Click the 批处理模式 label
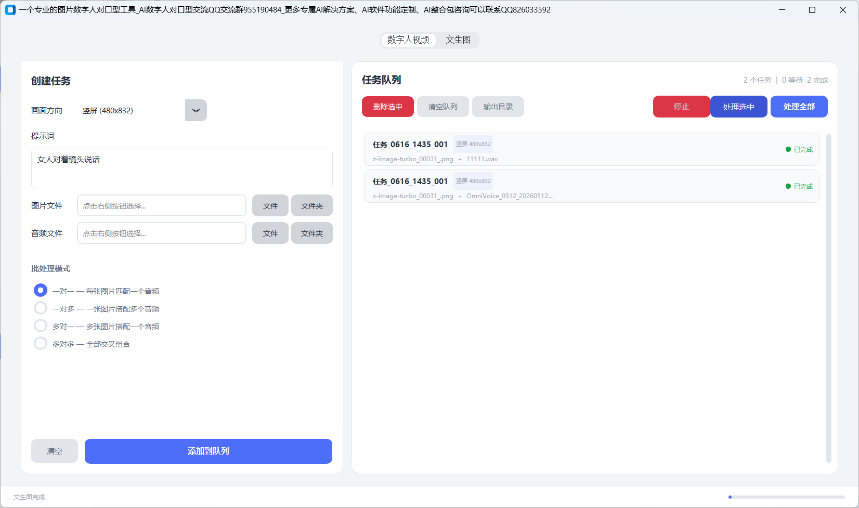The width and height of the screenshot is (859, 508). click(50, 269)
